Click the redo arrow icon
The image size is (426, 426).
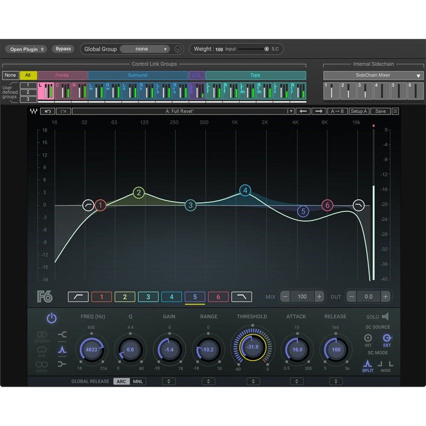tap(63, 111)
